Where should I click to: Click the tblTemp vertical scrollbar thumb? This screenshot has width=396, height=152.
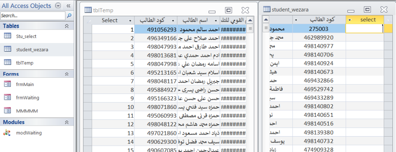coord(250,28)
